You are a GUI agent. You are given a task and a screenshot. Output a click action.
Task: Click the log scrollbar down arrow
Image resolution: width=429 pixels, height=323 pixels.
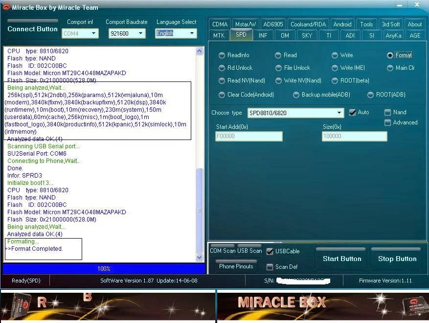(200, 257)
